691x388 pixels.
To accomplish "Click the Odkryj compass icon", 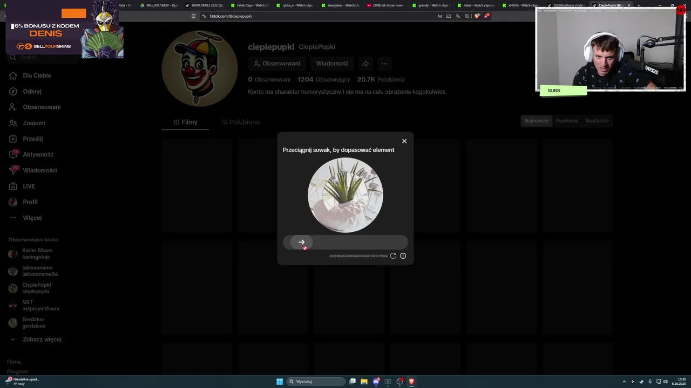I will click(13, 92).
